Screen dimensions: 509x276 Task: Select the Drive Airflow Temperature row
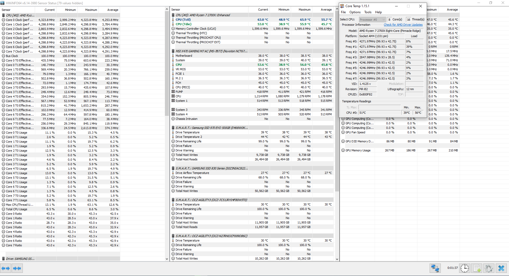[252, 173]
